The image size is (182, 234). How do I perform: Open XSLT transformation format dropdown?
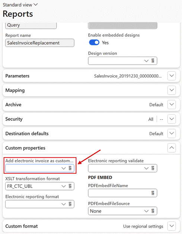click(64, 186)
